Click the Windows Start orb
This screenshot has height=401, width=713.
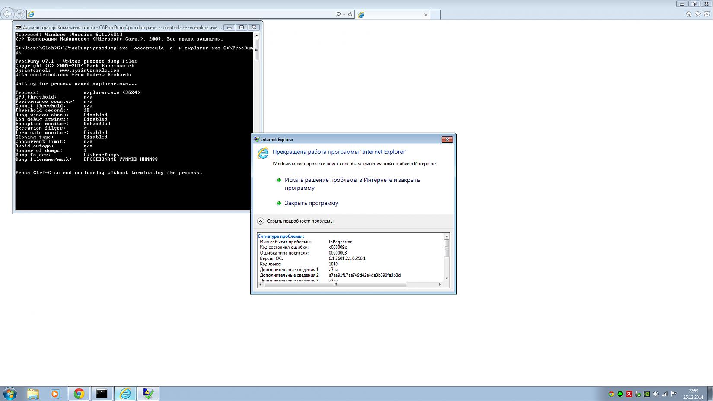click(x=10, y=394)
